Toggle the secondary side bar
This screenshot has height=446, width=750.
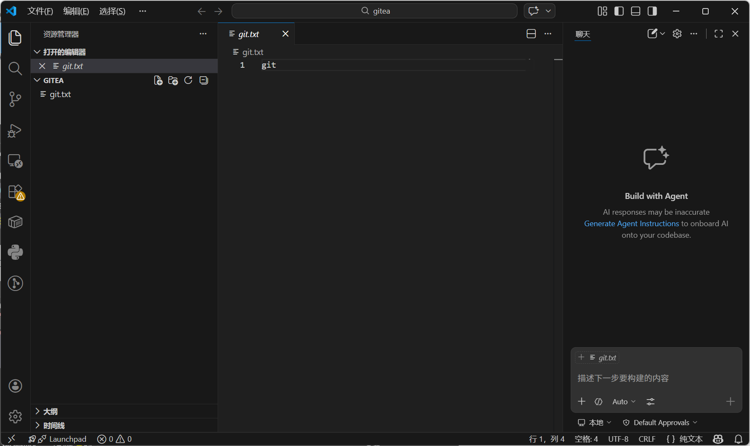[652, 11]
